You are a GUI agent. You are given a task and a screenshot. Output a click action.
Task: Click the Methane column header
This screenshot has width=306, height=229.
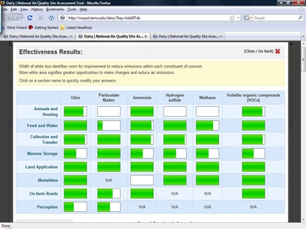click(x=207, y=98)
